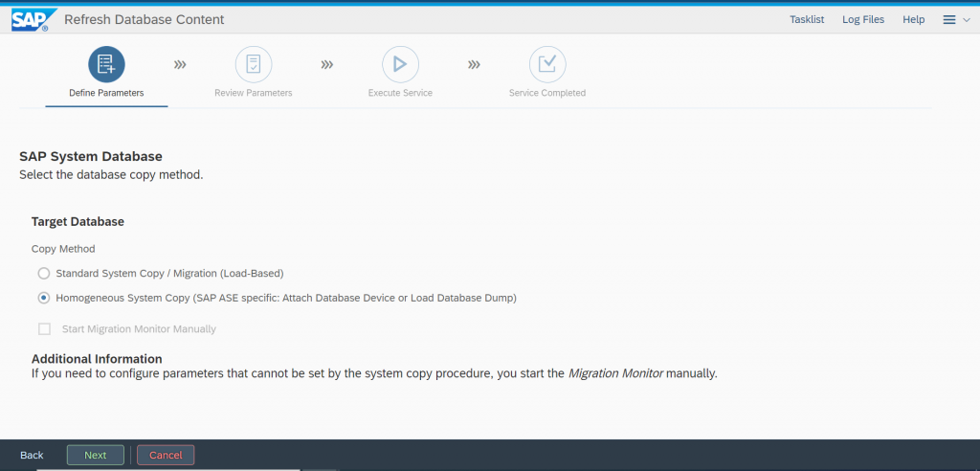
Task: Click the 'Copy Method' label
Action: tap(63, 249)
